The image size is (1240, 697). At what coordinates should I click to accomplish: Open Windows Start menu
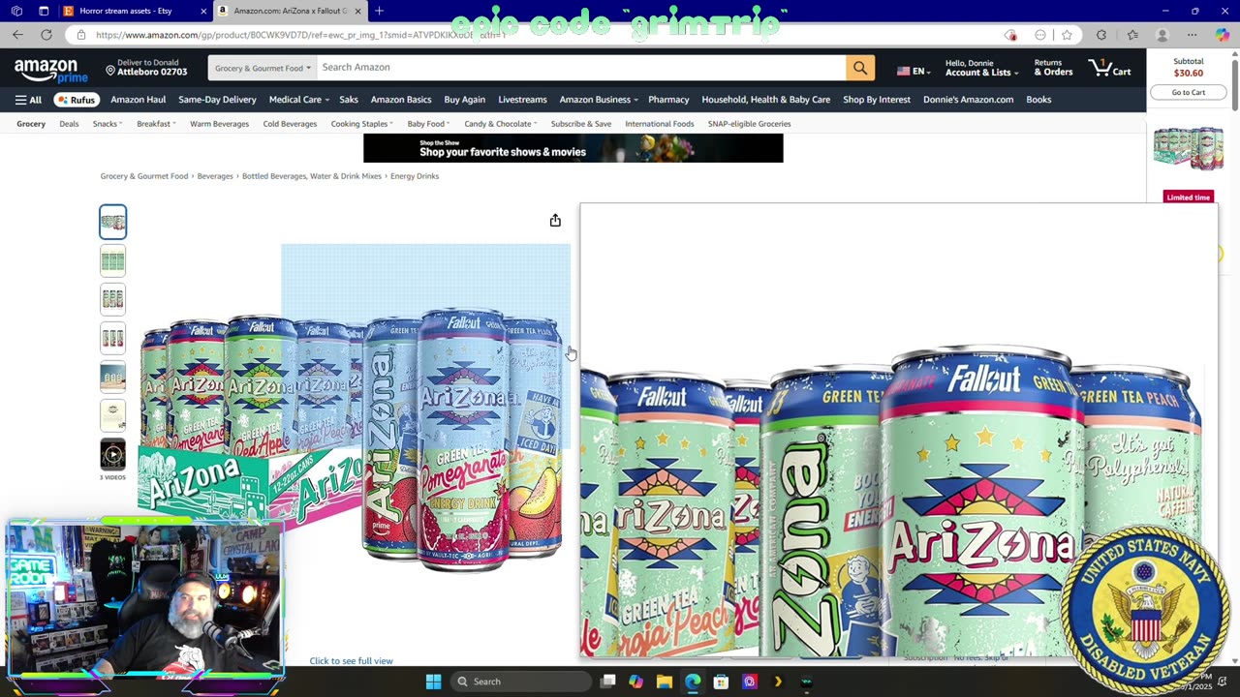pos(433,682)
